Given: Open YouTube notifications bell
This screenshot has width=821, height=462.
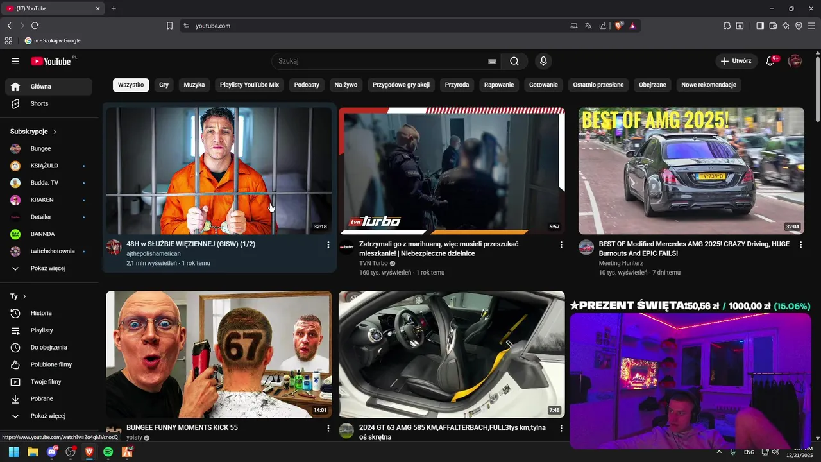Looking at the screenshot, I should (771, 61).
